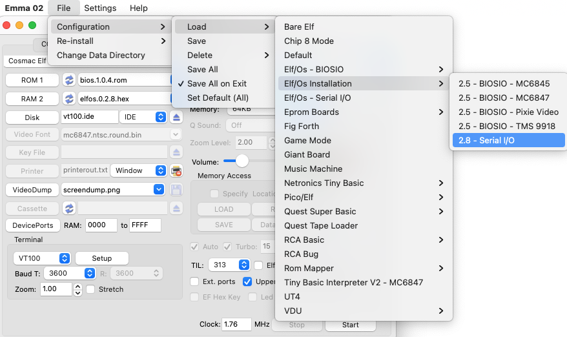Click the RAM start address 0000 field
The width and height of the screenshot is (567, 337).
coord(101,225)
